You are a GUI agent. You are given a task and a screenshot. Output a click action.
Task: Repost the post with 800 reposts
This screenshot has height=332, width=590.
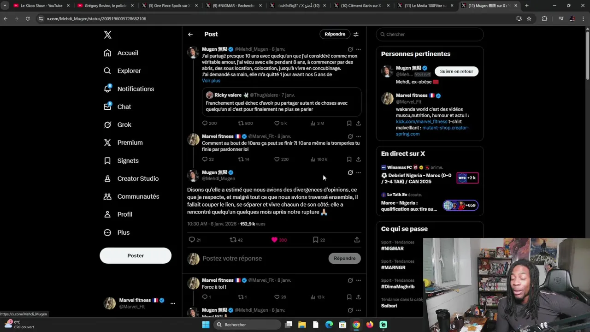point(245,123)
